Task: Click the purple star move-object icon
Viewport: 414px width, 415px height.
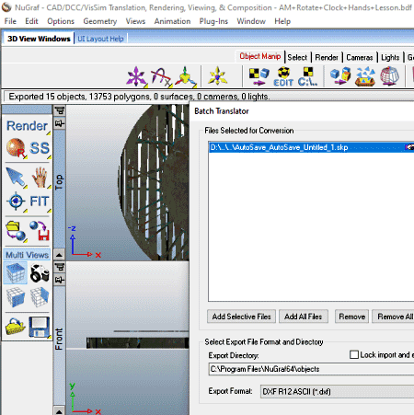Action: click(x=136, y=76)
